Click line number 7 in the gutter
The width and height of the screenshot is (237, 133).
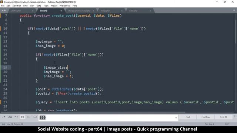point(6,16)
